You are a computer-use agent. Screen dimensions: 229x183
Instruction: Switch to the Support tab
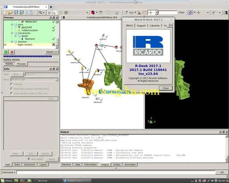coord(141,26)
